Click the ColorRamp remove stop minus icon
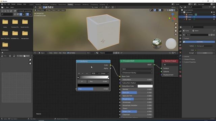This screenshot has width=216, height=121. click(82, 74)
